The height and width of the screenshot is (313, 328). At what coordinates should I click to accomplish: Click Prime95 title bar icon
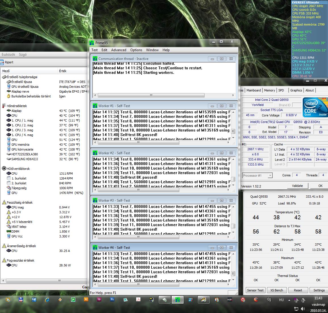point(92,43)
